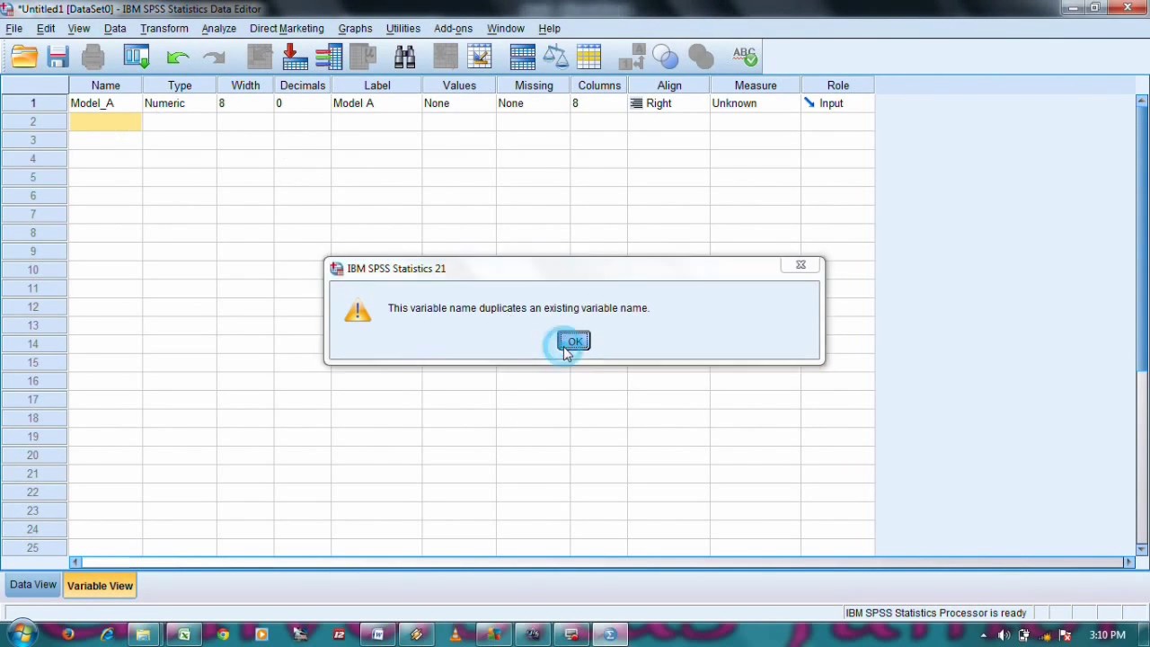Viewport: 1150px width, 647px height.
Task: Click the Label cell 'Model A'
Action: [x=376, y=103]
